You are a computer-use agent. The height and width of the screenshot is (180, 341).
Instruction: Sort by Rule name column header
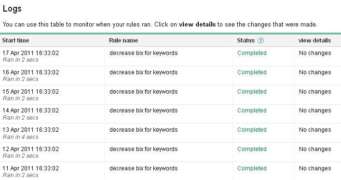(123, 40)
